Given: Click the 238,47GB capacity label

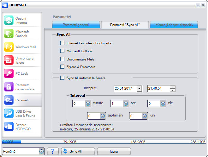Looking at the screenshot, I should point(198,142).
